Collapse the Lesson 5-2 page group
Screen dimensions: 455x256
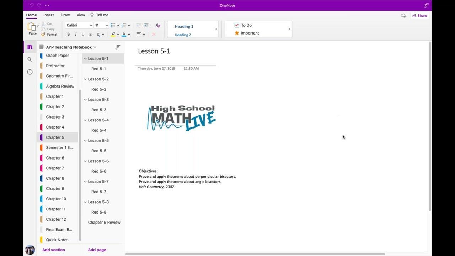85,79
